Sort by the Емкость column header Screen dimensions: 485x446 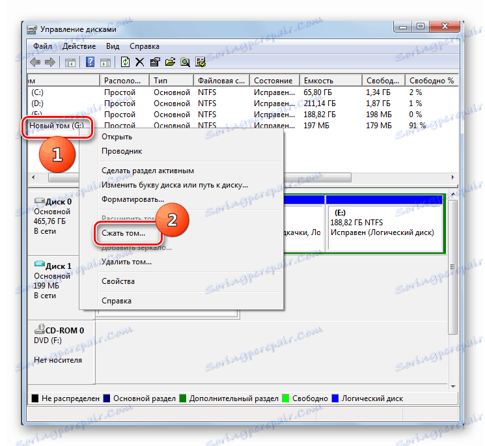331,81
